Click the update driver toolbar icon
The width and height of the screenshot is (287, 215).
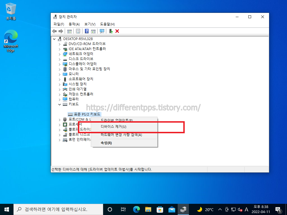(111, 31)
